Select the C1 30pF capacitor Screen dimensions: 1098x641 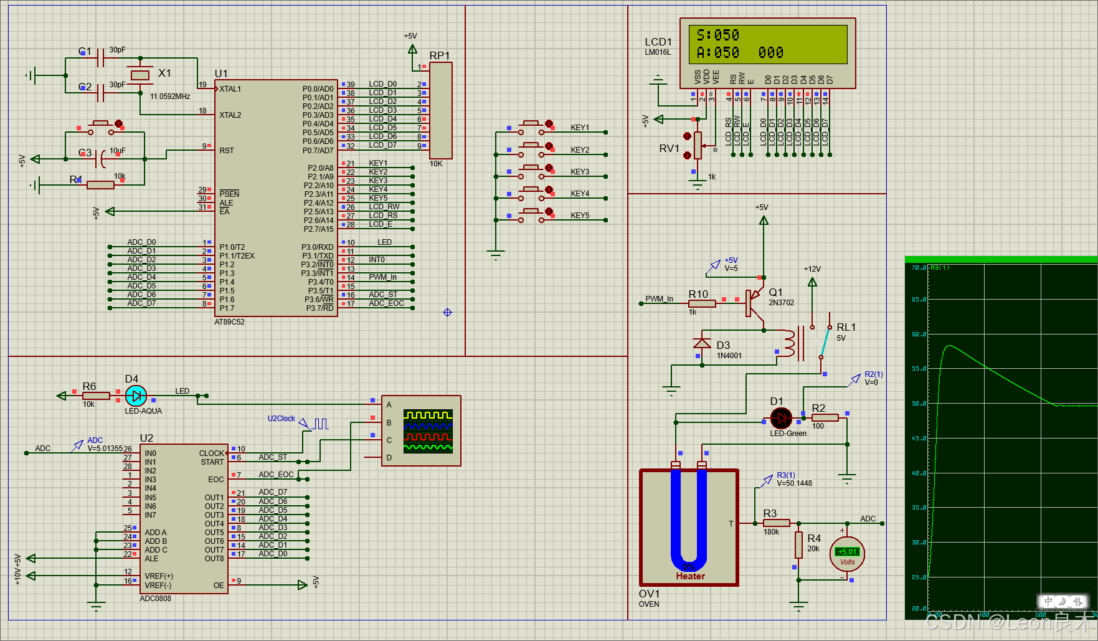[x=100, y=58]
